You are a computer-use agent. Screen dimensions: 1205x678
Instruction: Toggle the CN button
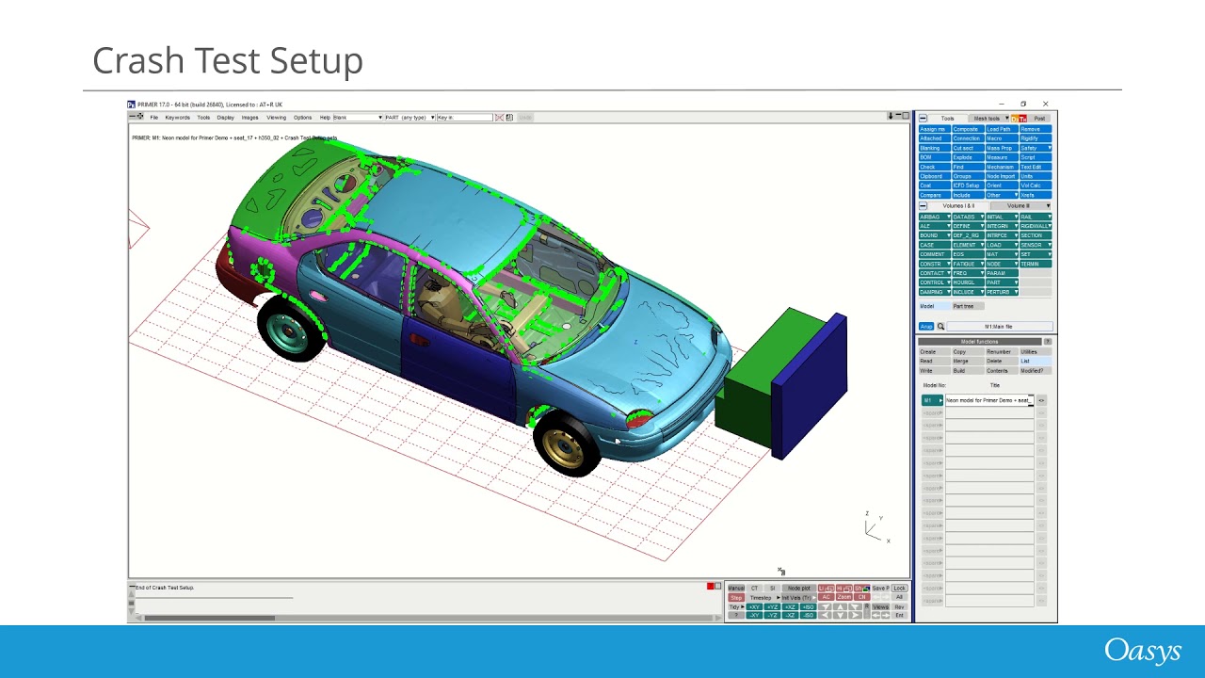[x=861, y=597]
